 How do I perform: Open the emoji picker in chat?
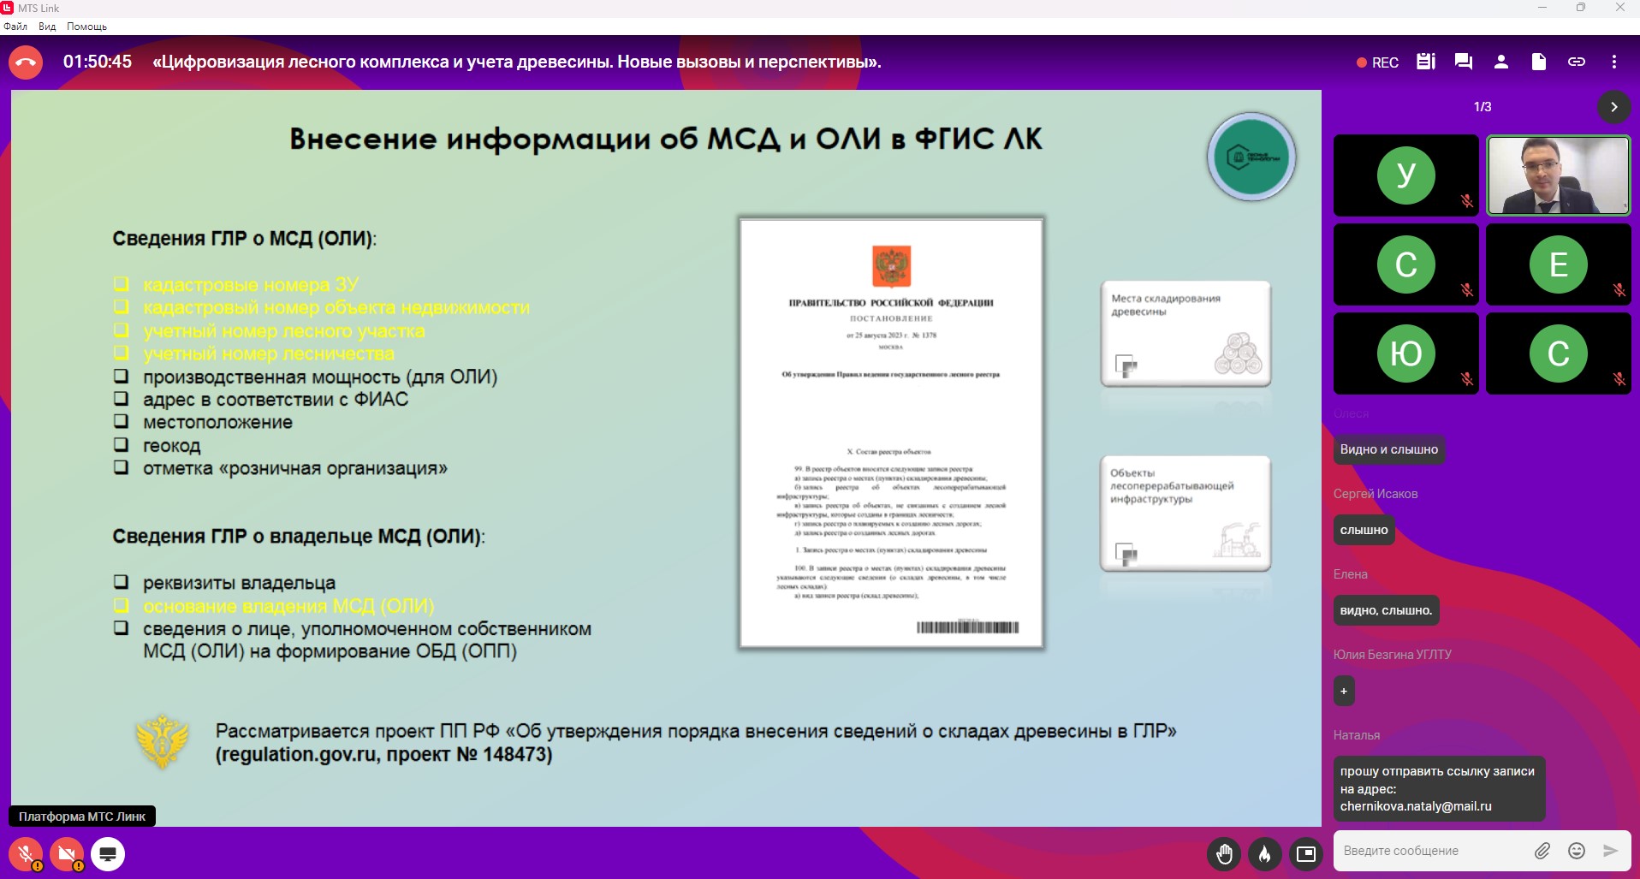[1576, 851]
